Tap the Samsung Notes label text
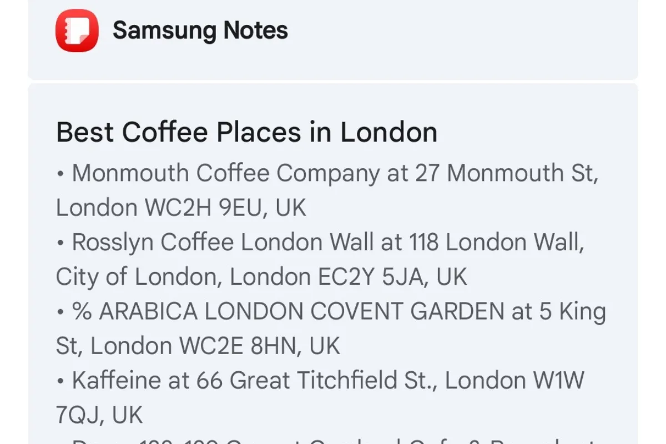This screenshot has width=666, height=444. (200, 31)
